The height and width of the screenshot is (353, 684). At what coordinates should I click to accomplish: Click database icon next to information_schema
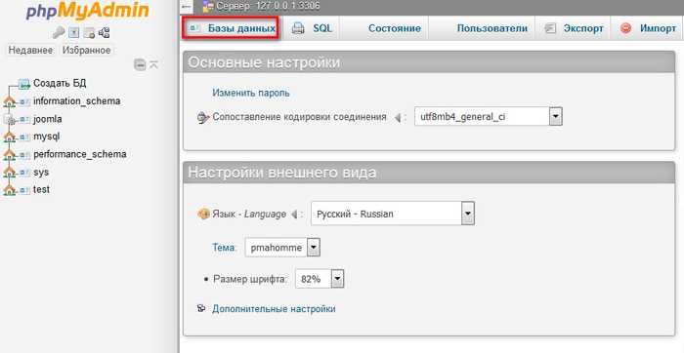[x=24, y=101]
